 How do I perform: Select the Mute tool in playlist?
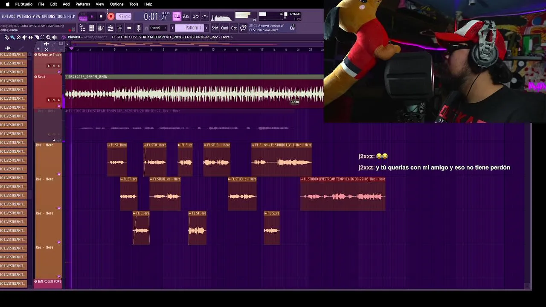click(x=25, y=38)
